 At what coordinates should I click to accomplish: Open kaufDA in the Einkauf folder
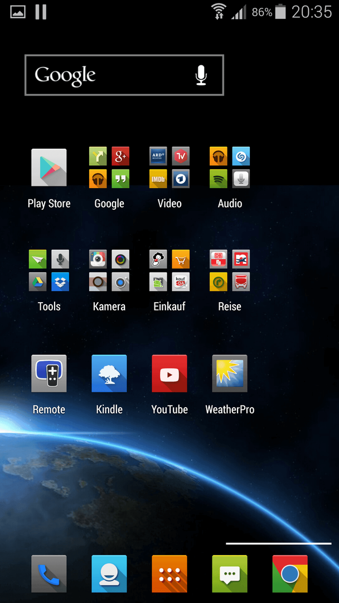click(181, 281)
